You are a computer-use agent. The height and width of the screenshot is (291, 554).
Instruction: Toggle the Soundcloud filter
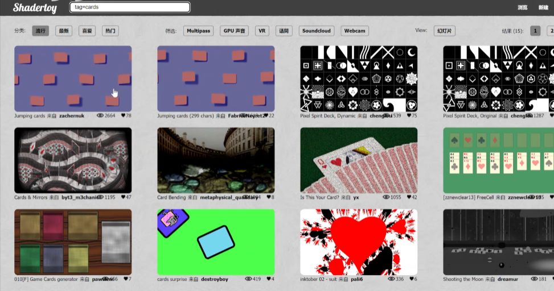(316, 31)
